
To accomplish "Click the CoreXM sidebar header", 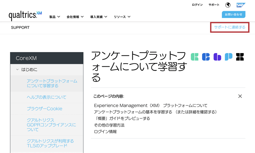I will pos(47,58).
